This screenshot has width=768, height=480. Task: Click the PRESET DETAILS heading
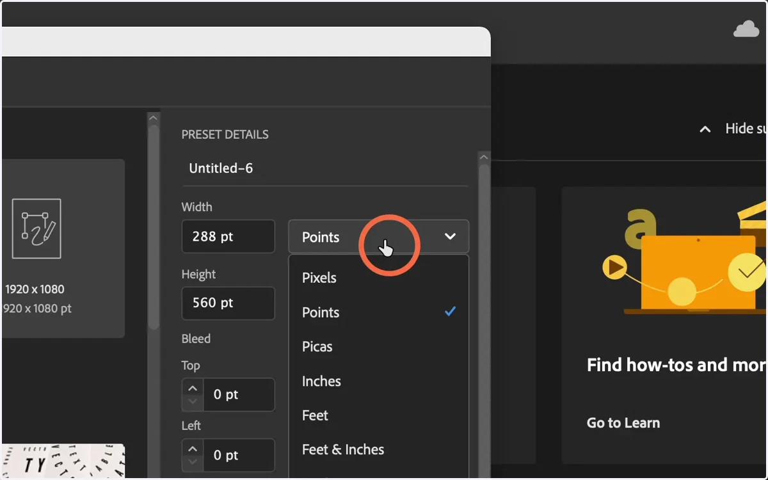point(225,134)
